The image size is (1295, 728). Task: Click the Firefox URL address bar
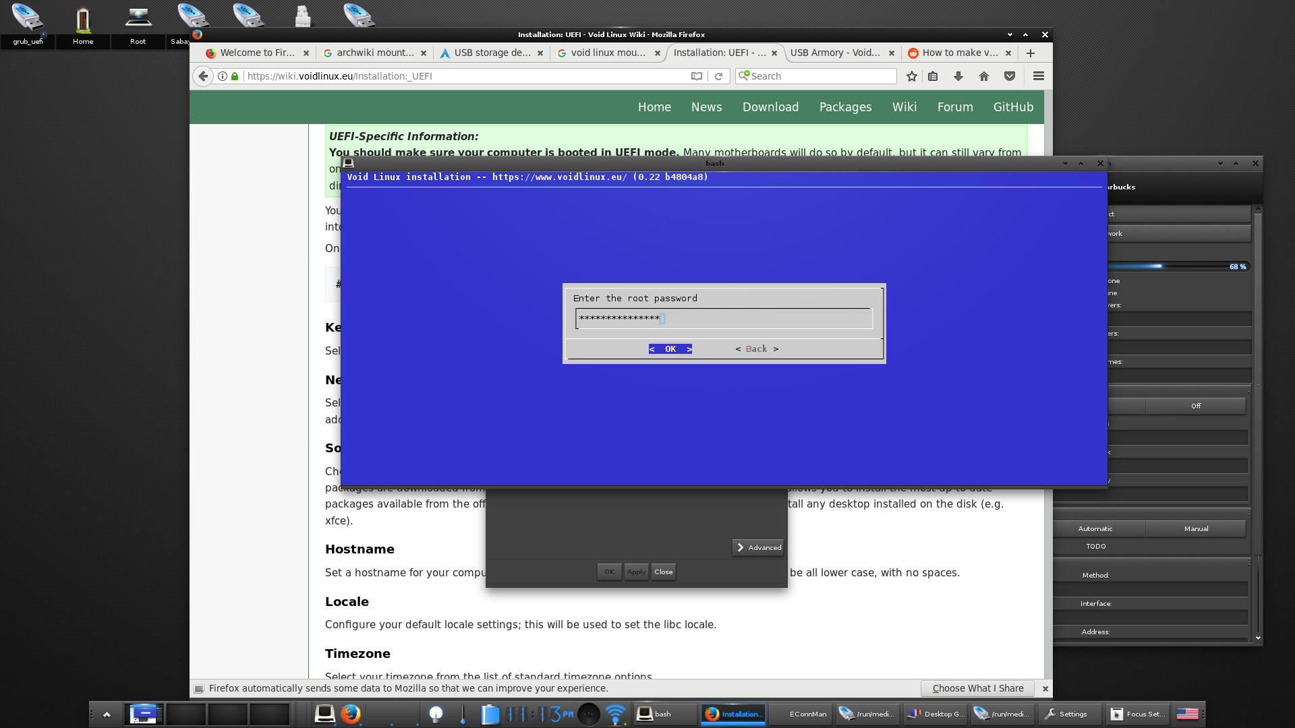[467, 76]
